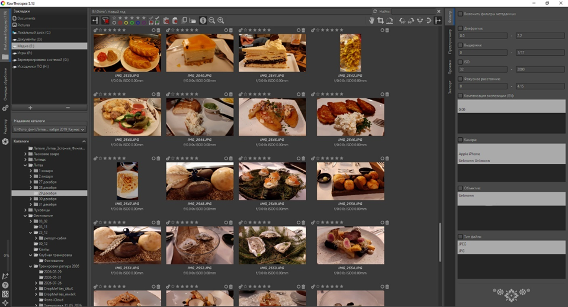This screenshot has width=568, height=307.
Task: Remove bookmark with minus button
Action: click(68, 108)
